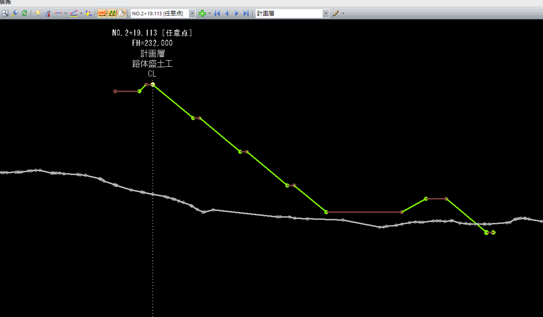Select the magnifier zoom tool
The height and width of the screenshot is (317, 543).
(x=15, y=13)
